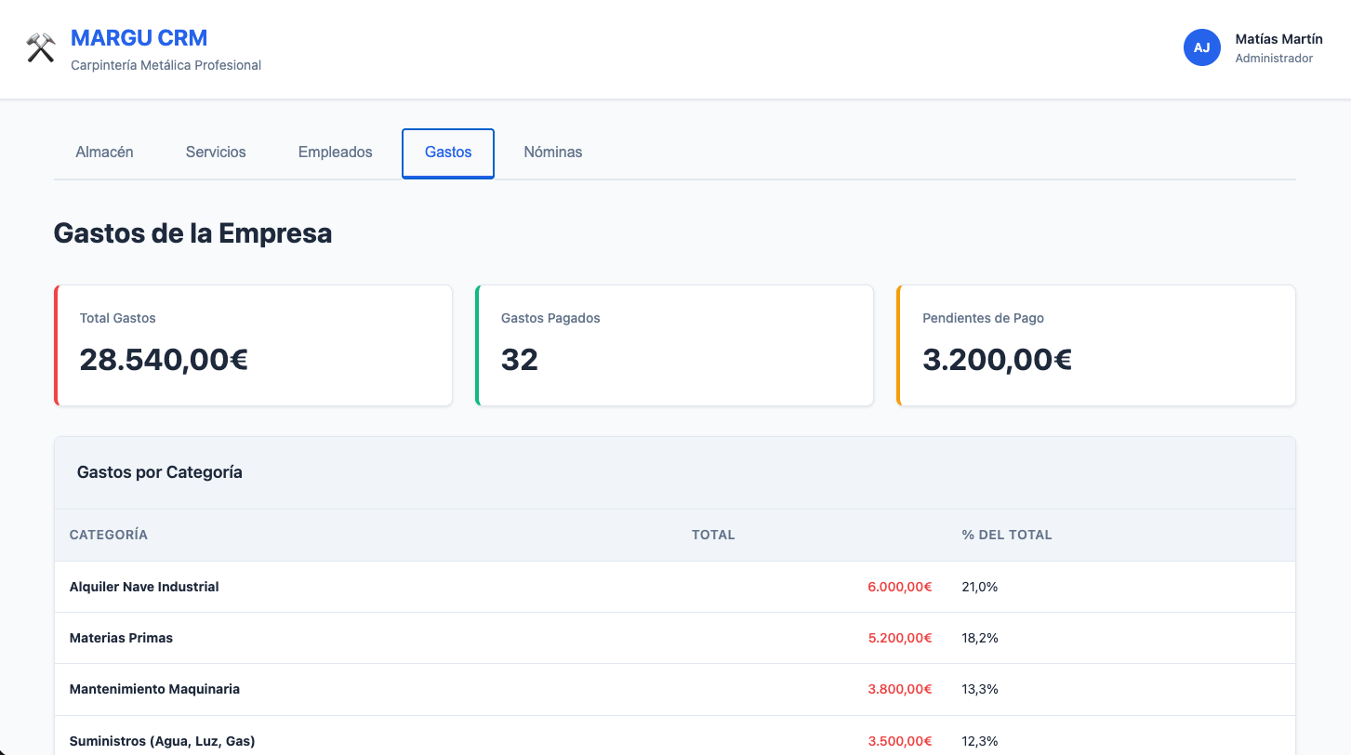
Task: Click the Total Gastos summary card
Action: coord(253,345)
